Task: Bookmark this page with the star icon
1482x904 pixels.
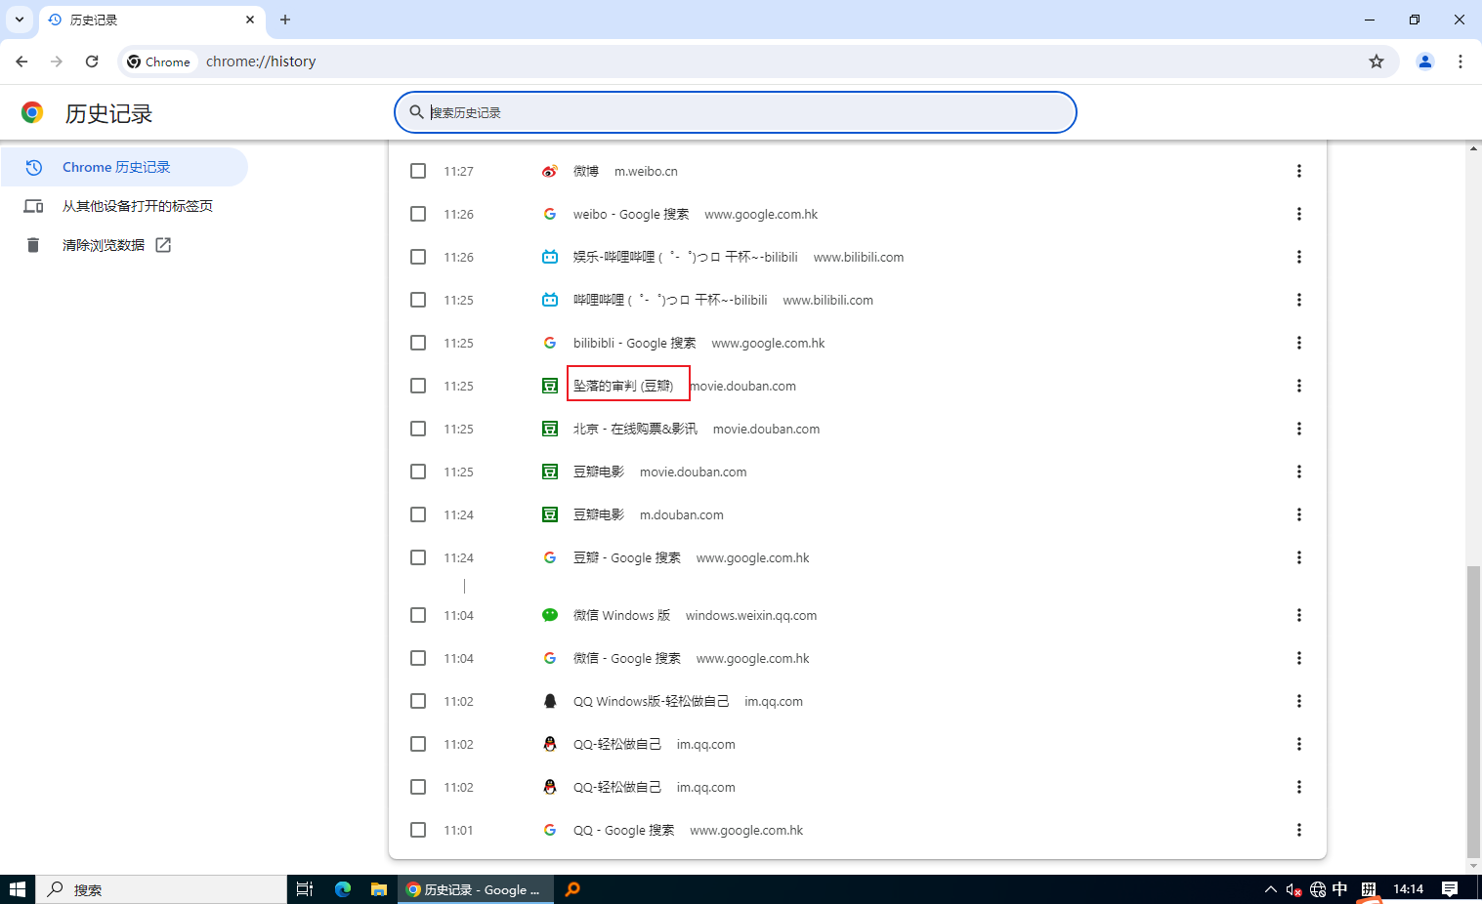Action: coord(1376,62)
